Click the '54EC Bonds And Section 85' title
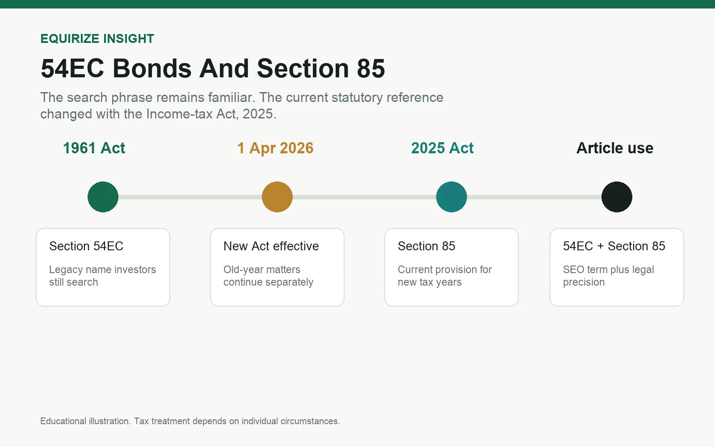The height and width of the screenshot is (447, 715). tap(213, 68)
